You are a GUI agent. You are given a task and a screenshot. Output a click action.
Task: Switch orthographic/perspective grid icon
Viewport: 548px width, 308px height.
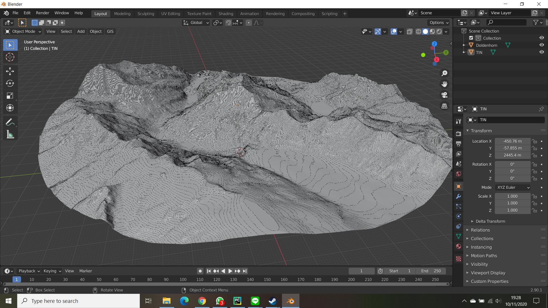pos(444,106)
